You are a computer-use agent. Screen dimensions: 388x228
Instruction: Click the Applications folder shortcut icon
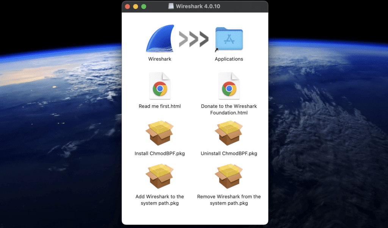(x=229, y=39)
